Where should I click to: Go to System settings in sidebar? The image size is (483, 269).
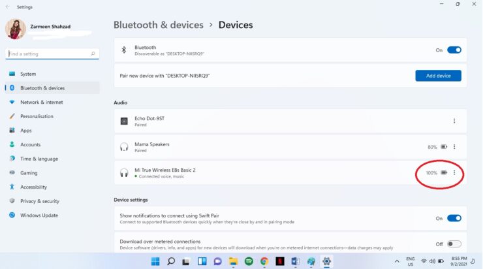[52, 74]
